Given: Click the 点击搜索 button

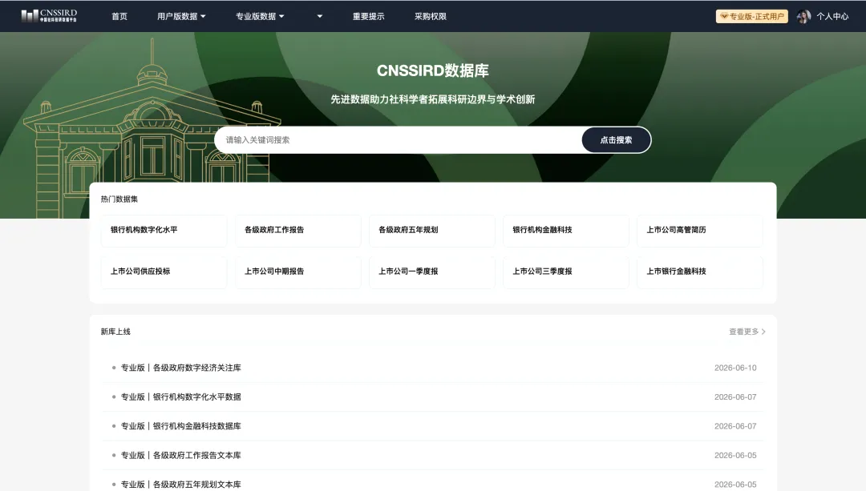Looking at the screenshot, I should click(617, 140).
